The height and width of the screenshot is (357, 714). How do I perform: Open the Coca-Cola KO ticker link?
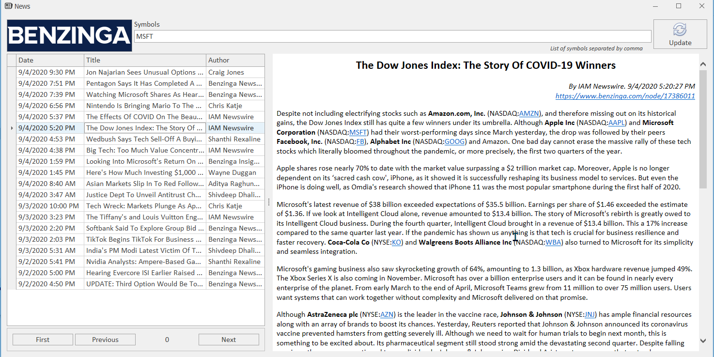396,242
